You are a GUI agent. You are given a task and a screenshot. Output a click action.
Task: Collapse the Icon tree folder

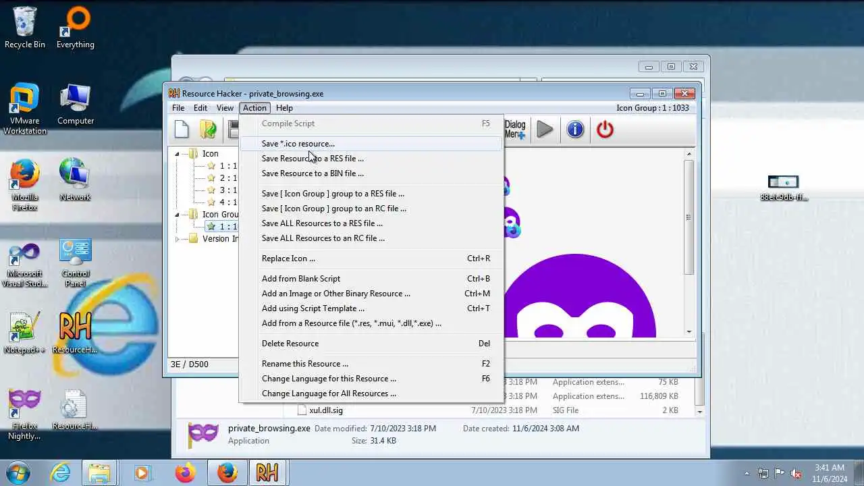point(178,154)
